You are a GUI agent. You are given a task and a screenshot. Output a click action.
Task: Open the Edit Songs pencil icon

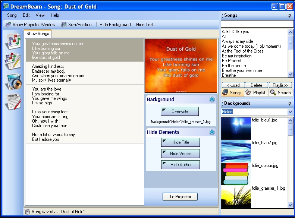point(13,61)
